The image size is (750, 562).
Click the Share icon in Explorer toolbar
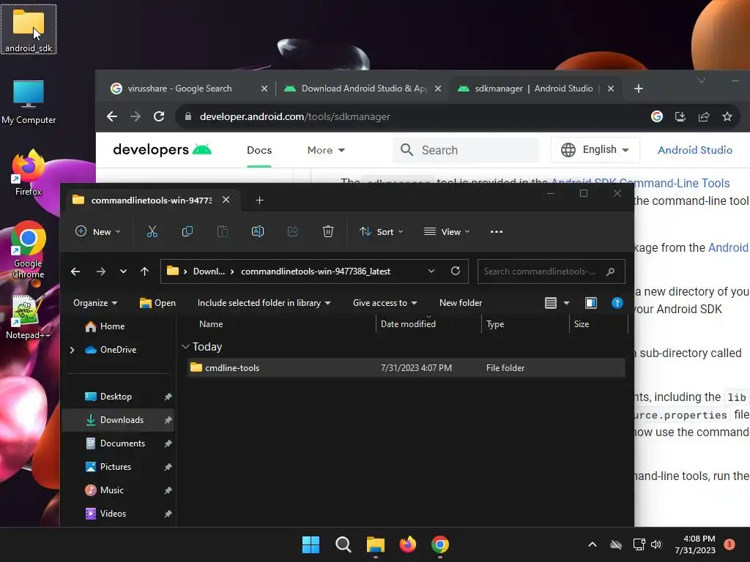point(293,232)
